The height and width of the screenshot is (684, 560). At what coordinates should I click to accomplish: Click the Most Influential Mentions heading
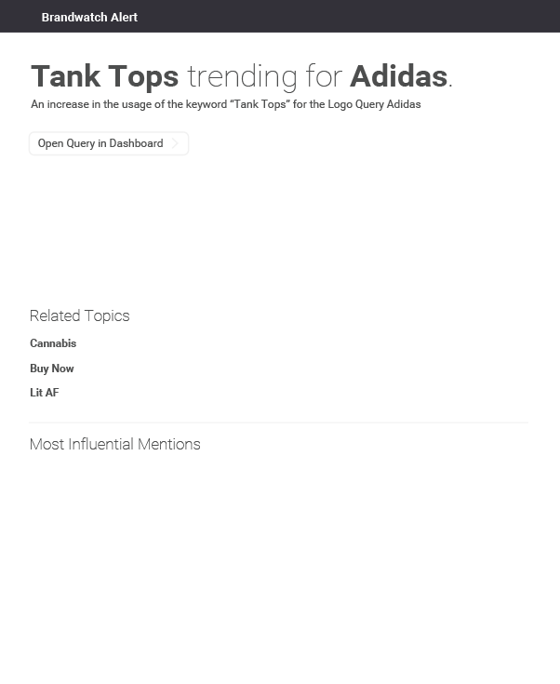(115, 444)
